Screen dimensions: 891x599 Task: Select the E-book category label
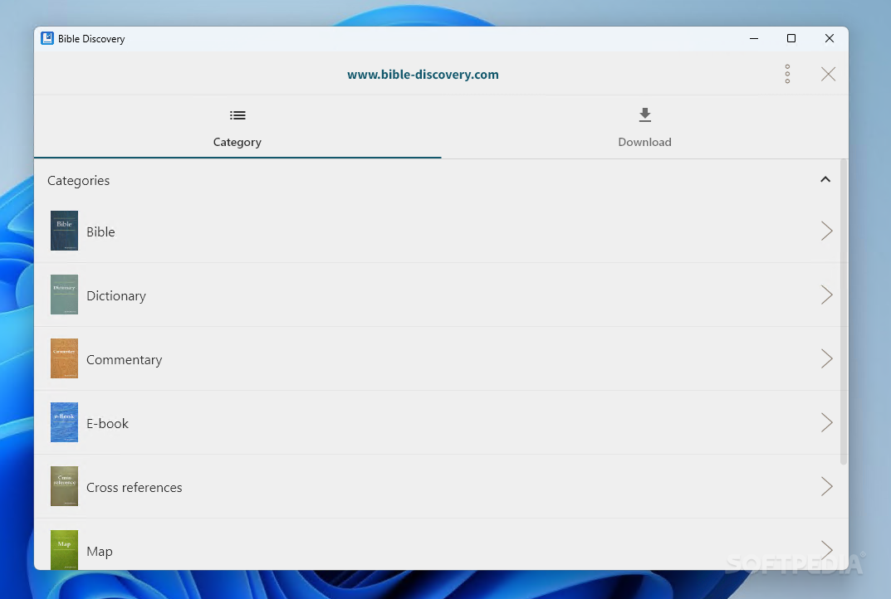tap(107, 424)
